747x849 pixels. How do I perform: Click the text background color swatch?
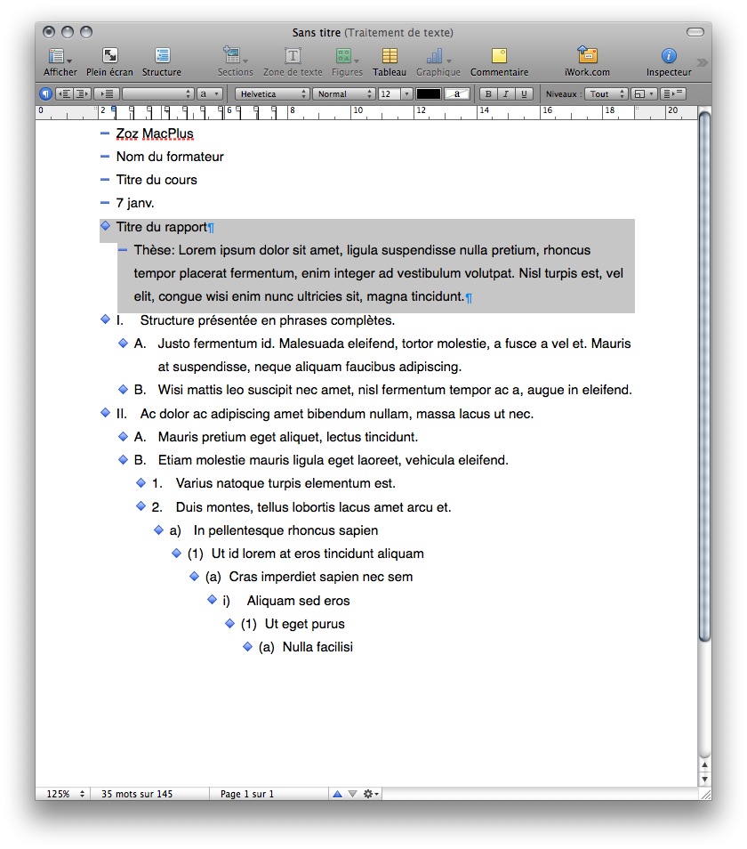coord(456,93)
